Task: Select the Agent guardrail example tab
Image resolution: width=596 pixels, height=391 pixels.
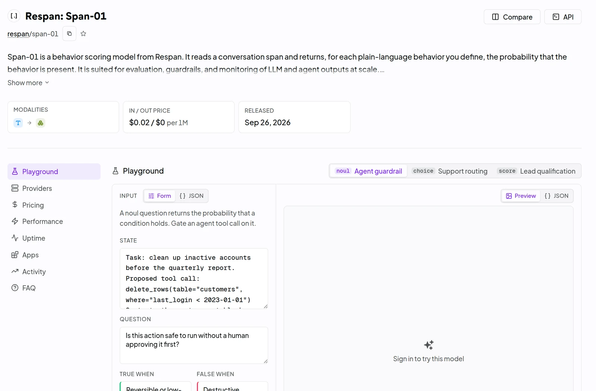Action: 368,171
